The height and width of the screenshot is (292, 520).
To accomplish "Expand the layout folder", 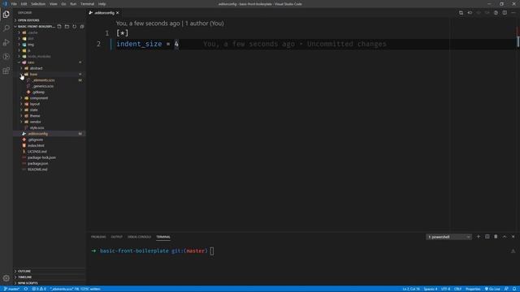I will tap(50, 104).
